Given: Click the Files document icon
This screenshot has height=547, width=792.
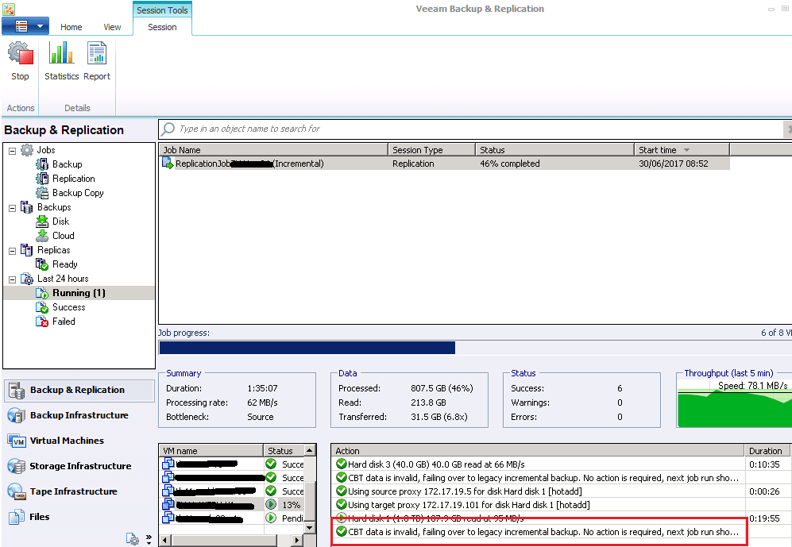Looking at the screenshot, I should point(16,517).
